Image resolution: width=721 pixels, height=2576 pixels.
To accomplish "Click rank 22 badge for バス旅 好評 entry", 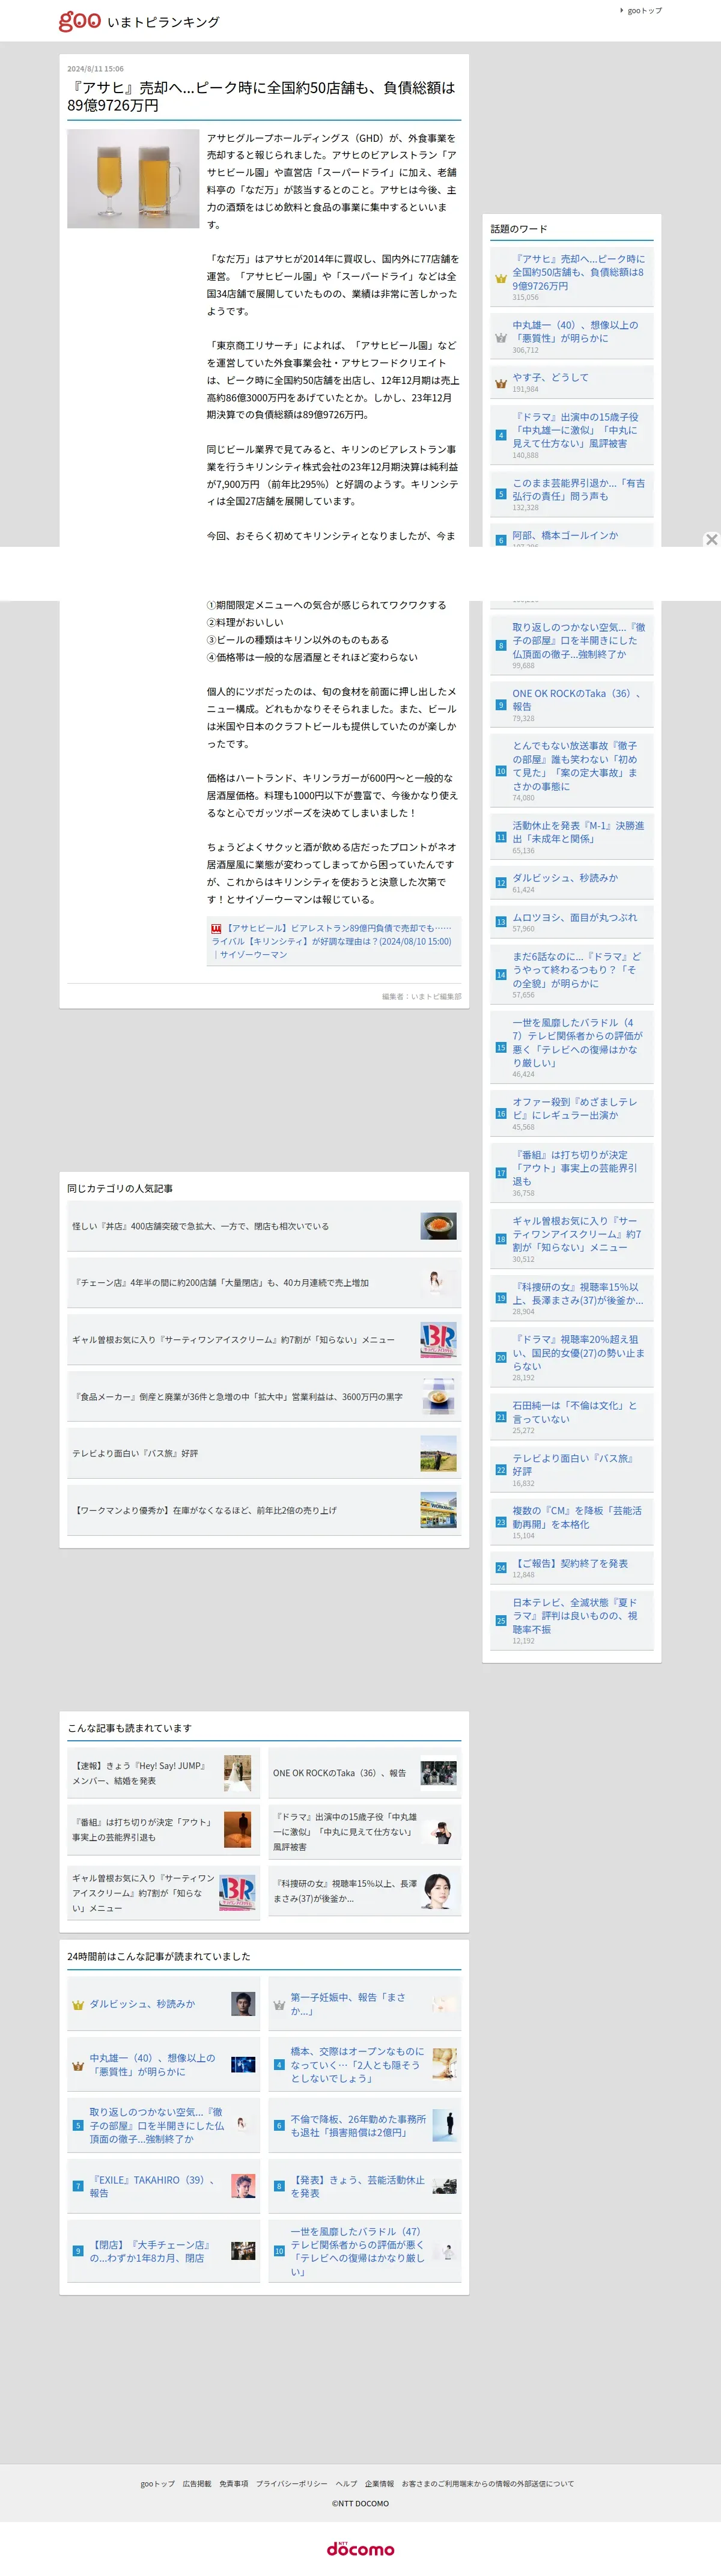I will coord(501,1470).
